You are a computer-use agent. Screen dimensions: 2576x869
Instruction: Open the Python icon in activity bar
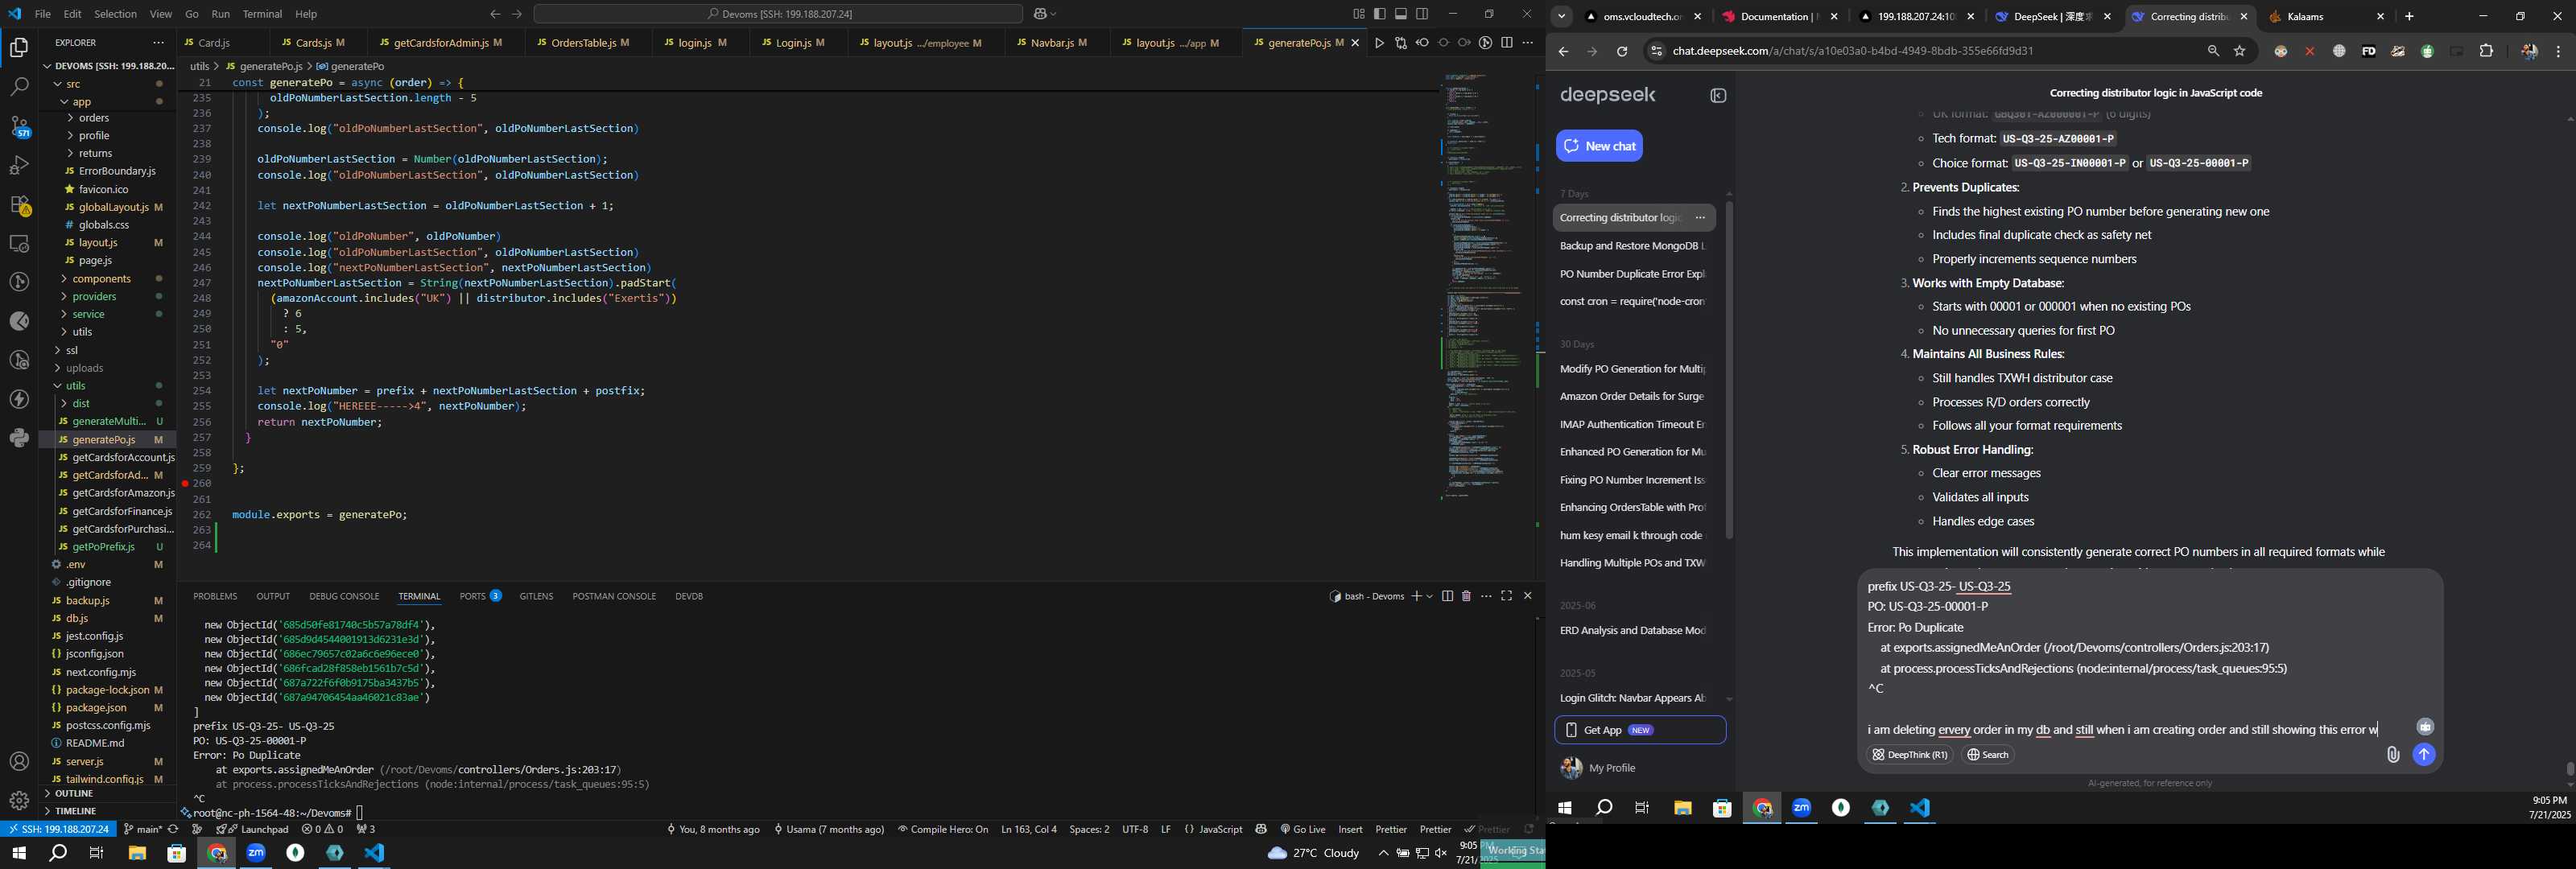click(19, 438)
